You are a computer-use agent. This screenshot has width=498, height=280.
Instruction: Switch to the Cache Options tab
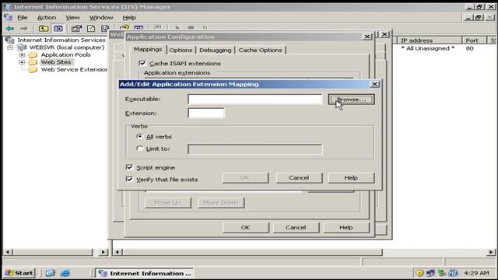260,50
